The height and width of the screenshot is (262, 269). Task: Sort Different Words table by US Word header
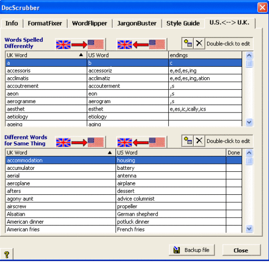171,152
